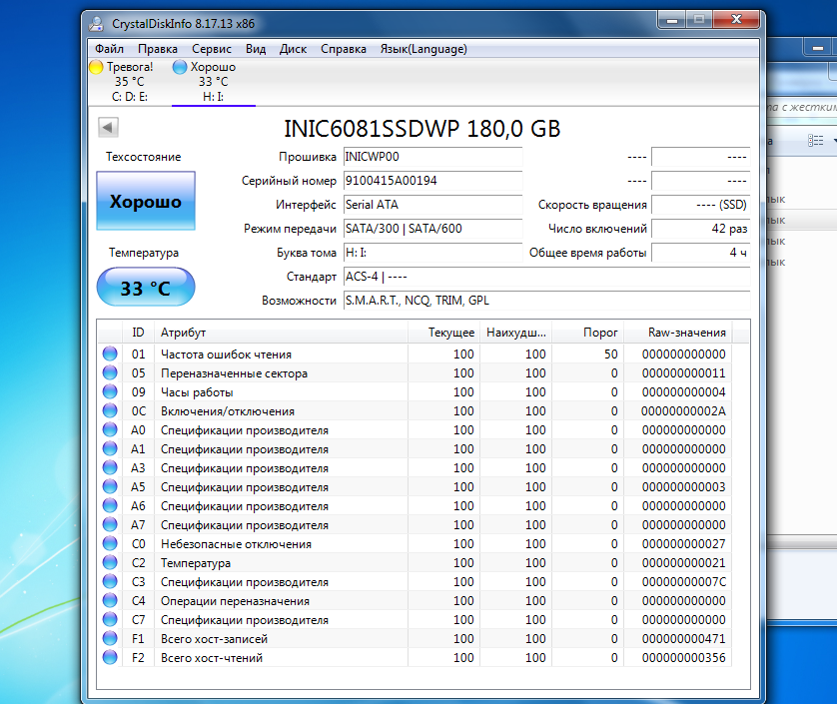Select the Хорошо disk H: I:

[213, 82]
